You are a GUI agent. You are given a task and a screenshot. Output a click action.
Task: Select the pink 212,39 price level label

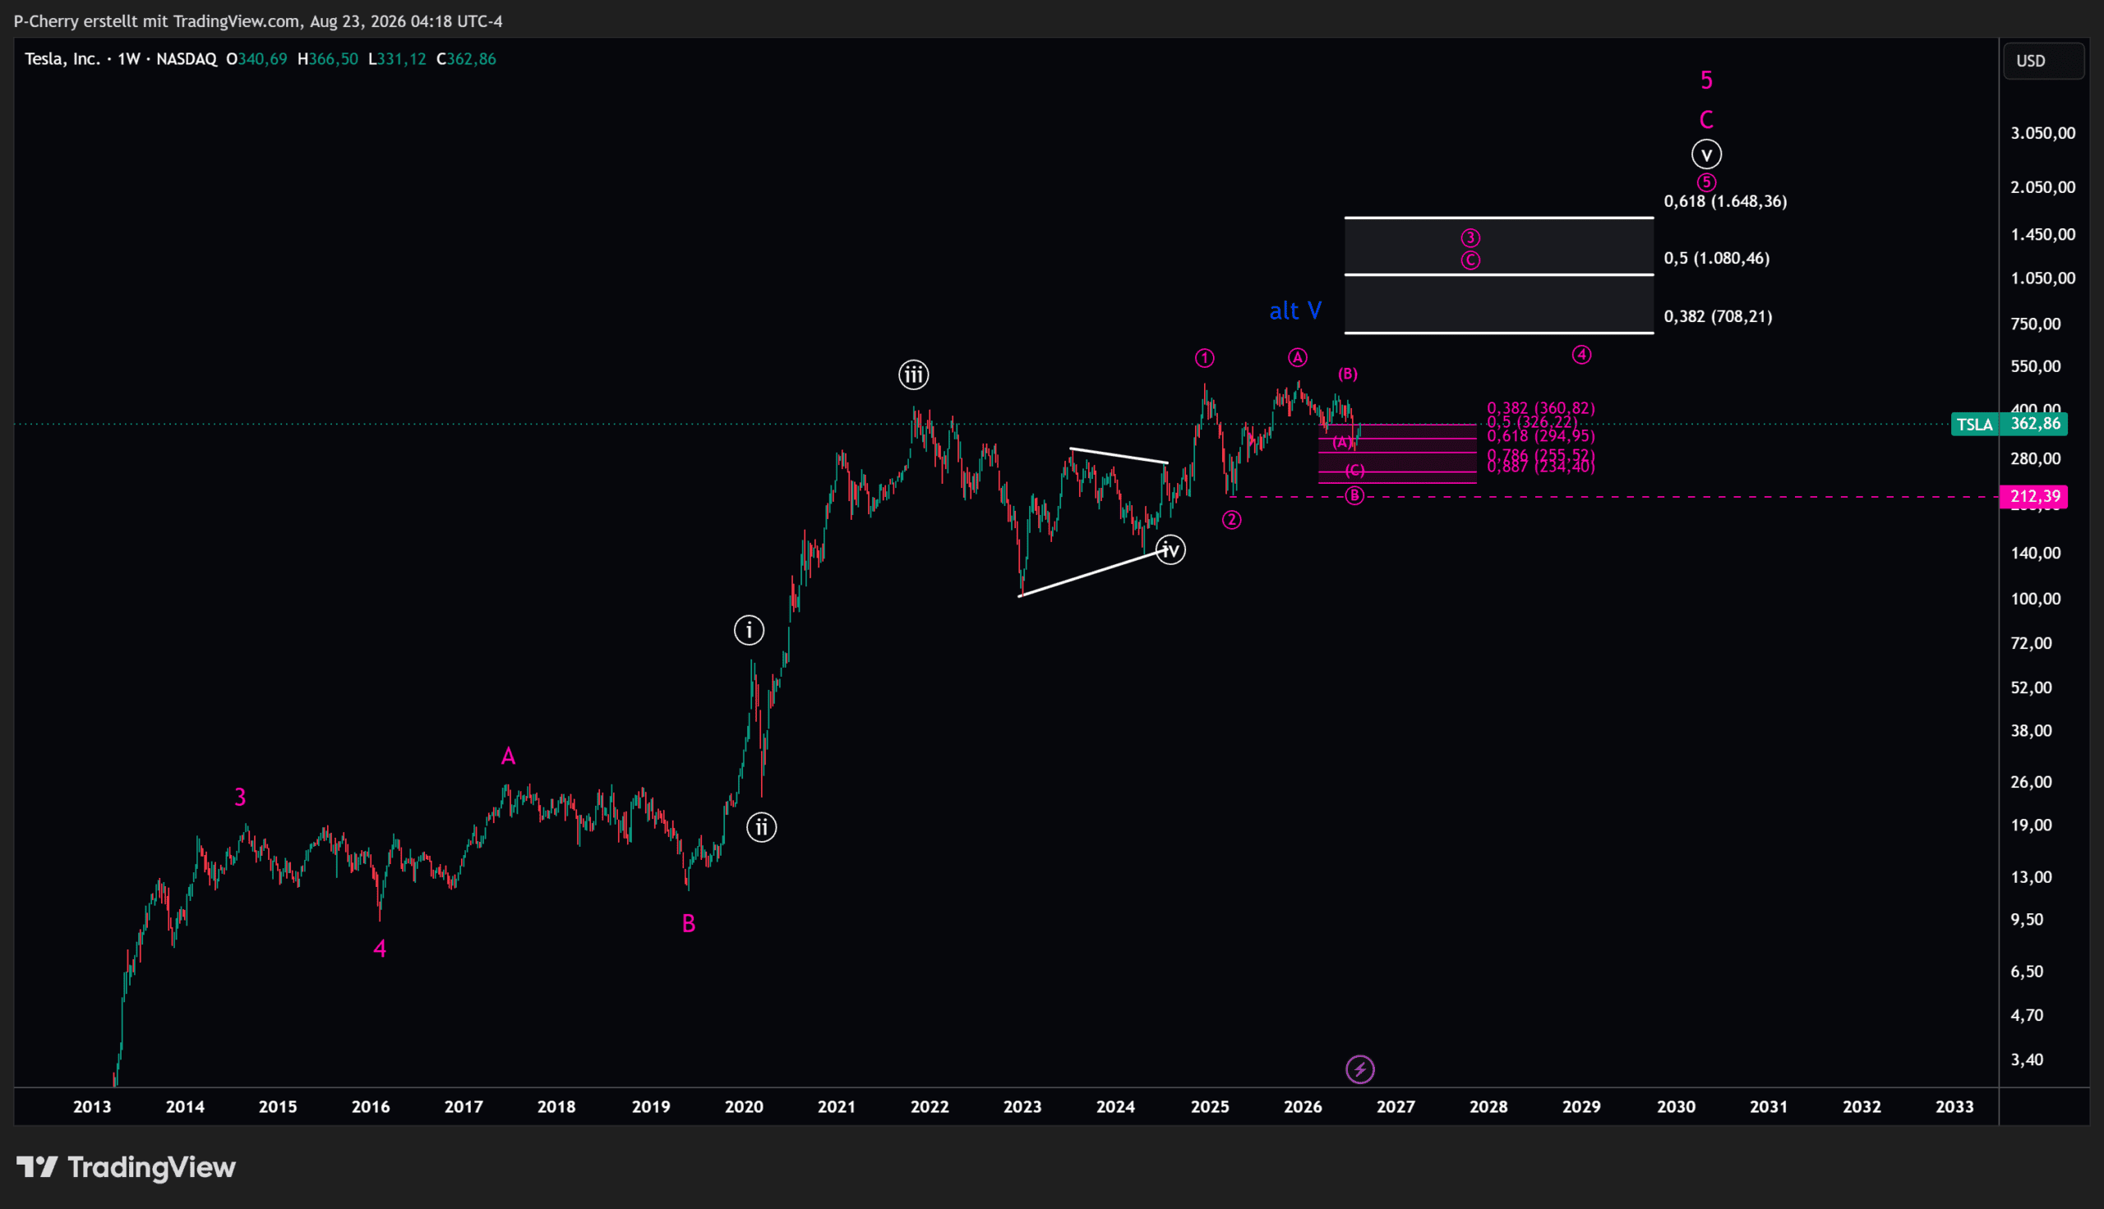(2033, 497)
